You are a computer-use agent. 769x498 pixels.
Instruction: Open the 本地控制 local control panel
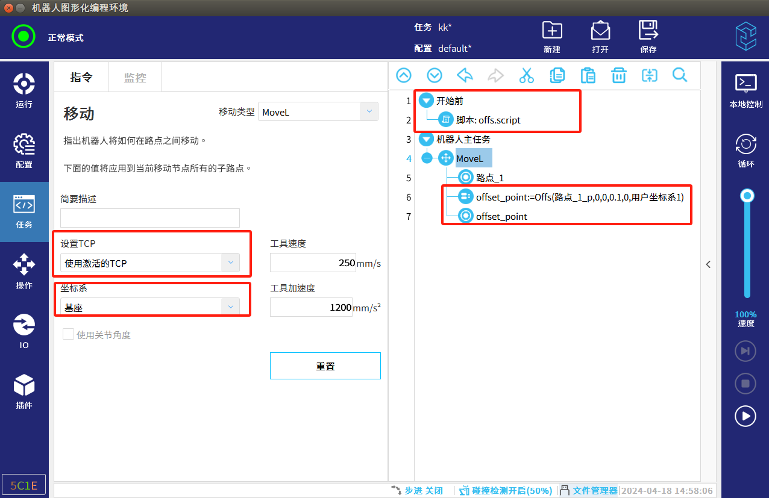745,91
